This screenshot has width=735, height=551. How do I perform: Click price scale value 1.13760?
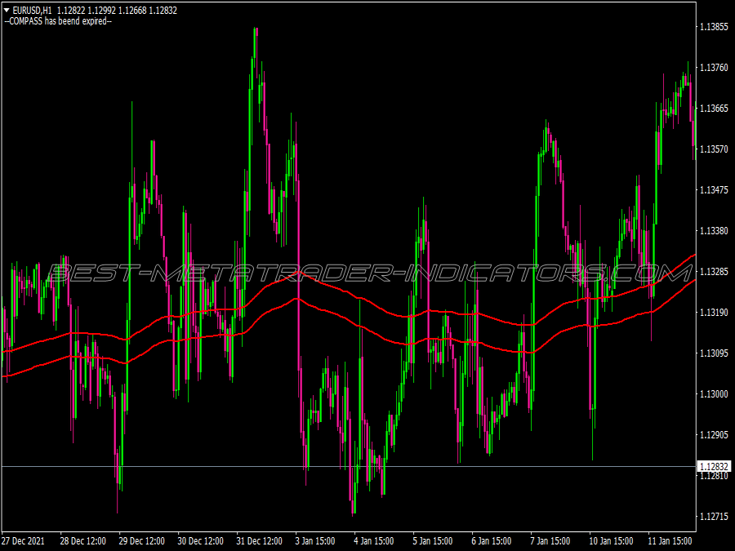tap(714, 68)
